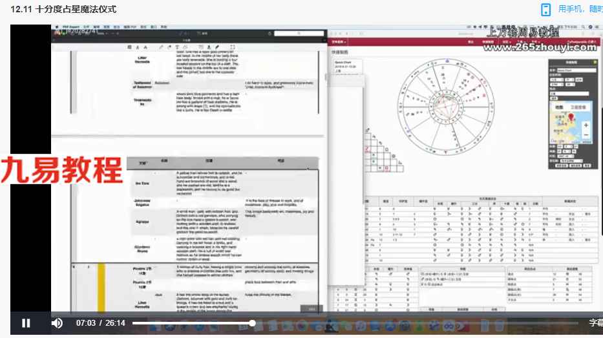Open the leftmost dropdown in the red navigation bar

point(339,42)
